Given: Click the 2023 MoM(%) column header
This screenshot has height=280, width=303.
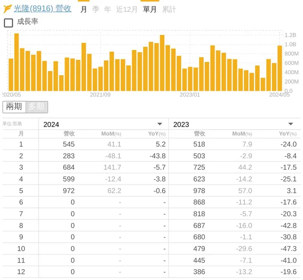Looking at the screenshot, I should pos(242,134).
